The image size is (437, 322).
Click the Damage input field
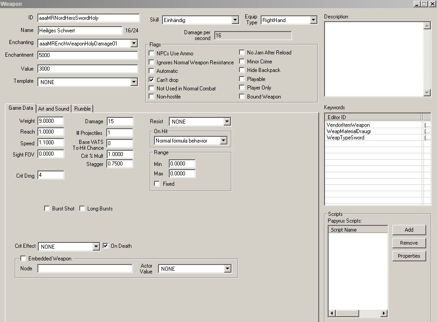(120, 121)
